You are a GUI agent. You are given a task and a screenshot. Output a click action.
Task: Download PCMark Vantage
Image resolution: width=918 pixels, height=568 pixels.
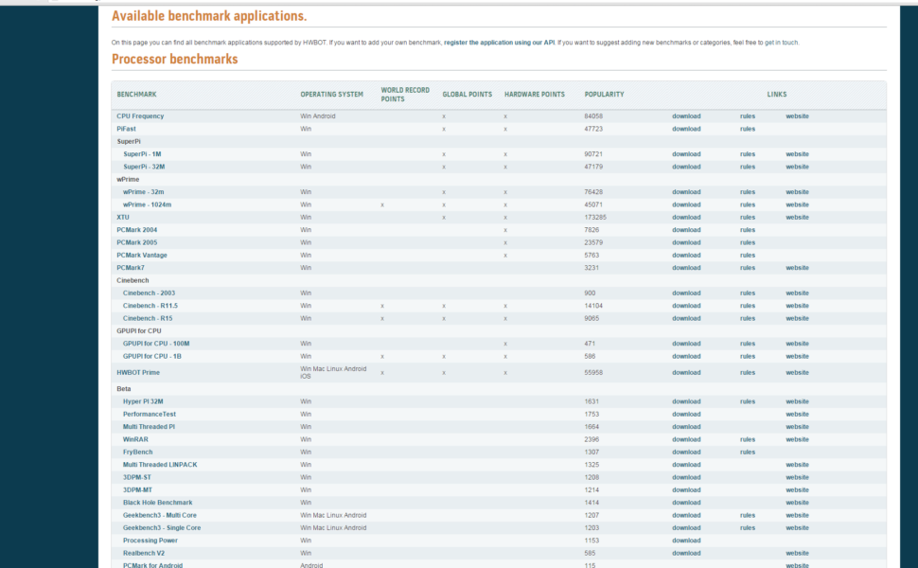pos(686,256)
